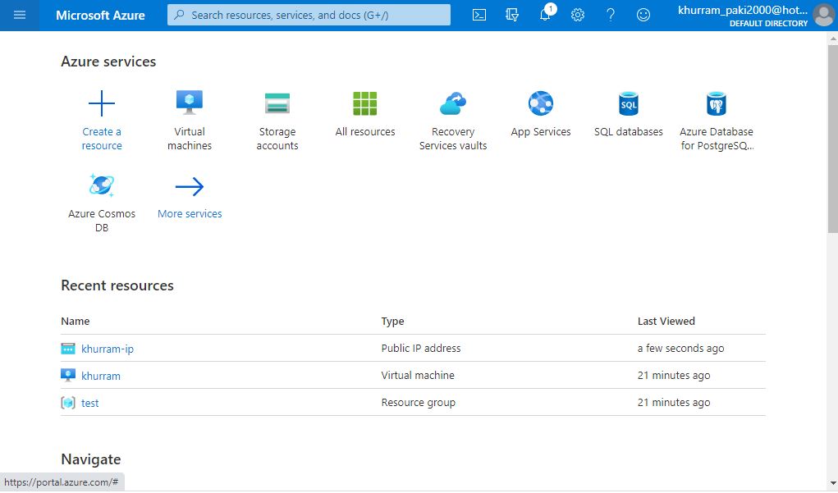Open the Help question mark icon
838x493 pixels.
(x=611, y=15)
